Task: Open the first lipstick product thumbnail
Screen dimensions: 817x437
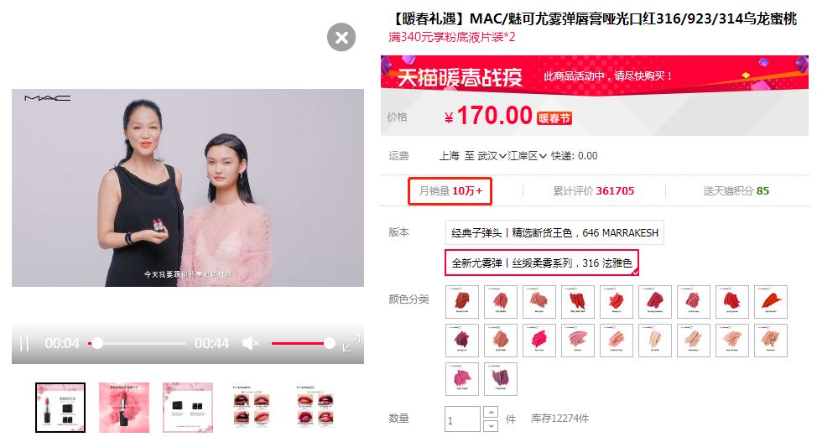Action: pyautogui.click(x=60, y=408)
